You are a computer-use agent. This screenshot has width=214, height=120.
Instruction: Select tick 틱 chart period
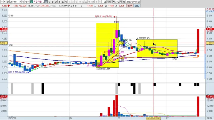(x=66, y=2)
